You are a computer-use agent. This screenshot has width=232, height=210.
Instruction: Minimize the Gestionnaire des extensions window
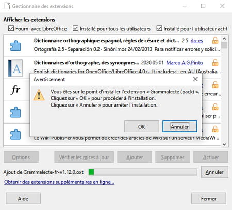[x=184, y=6]
